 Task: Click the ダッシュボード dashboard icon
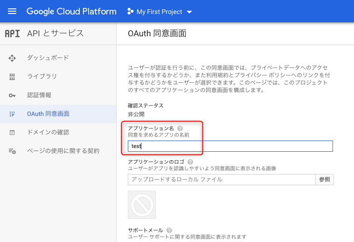13,58
